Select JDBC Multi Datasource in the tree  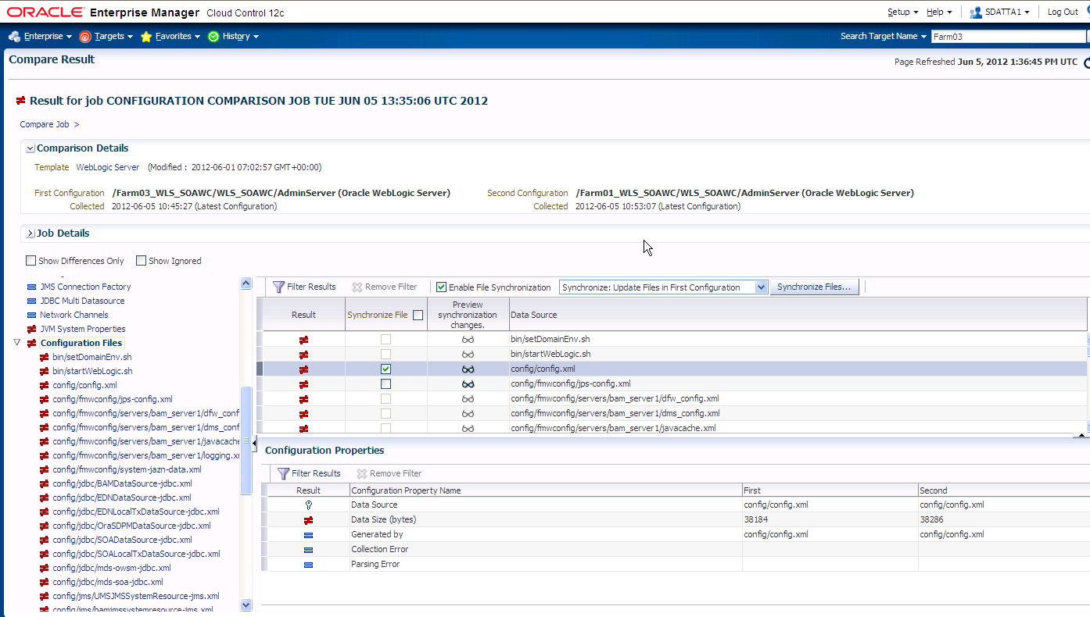point(82,301)
